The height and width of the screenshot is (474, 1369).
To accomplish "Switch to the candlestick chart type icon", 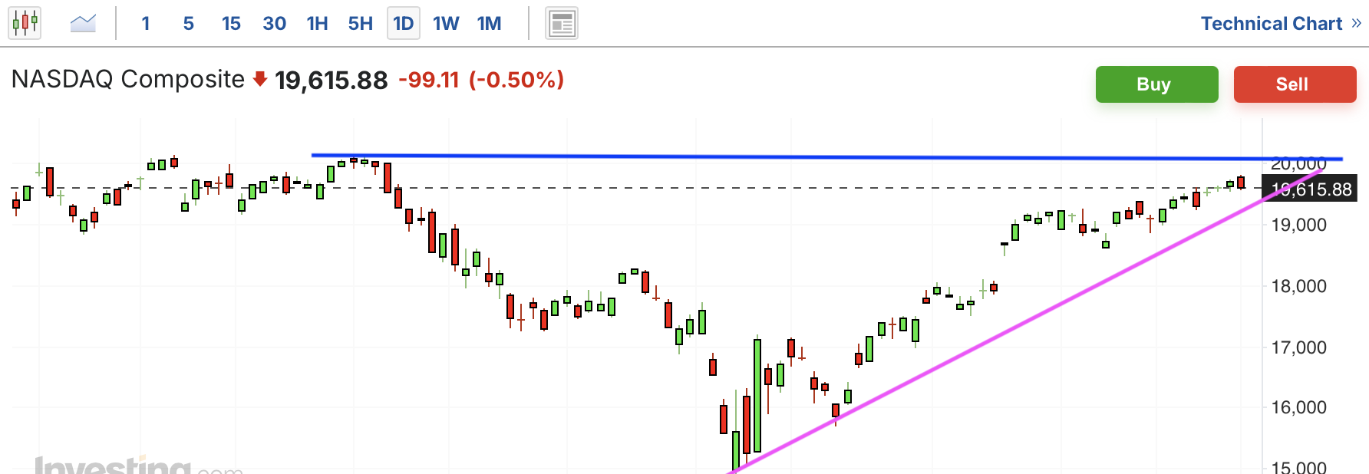I will point(25,23).
